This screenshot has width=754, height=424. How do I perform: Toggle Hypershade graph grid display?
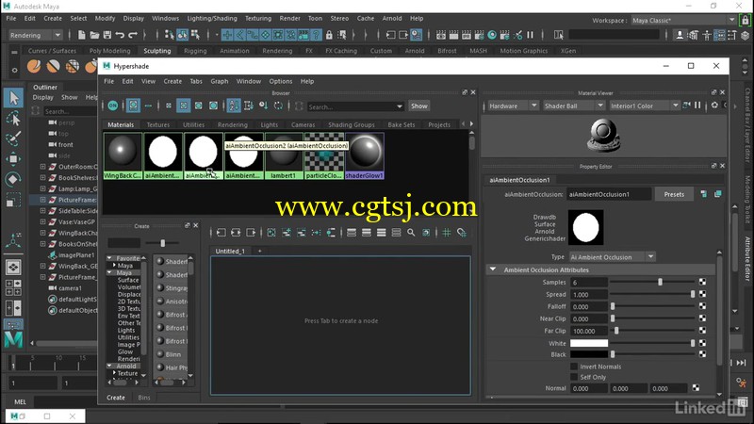(446, 233)
